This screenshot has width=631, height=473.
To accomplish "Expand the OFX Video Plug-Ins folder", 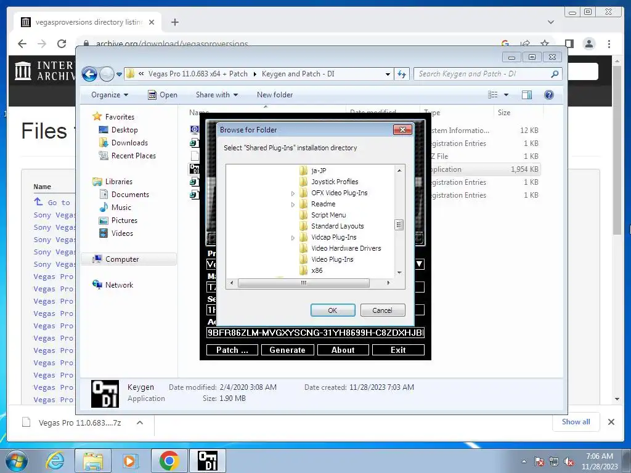I will pos(293,193).
